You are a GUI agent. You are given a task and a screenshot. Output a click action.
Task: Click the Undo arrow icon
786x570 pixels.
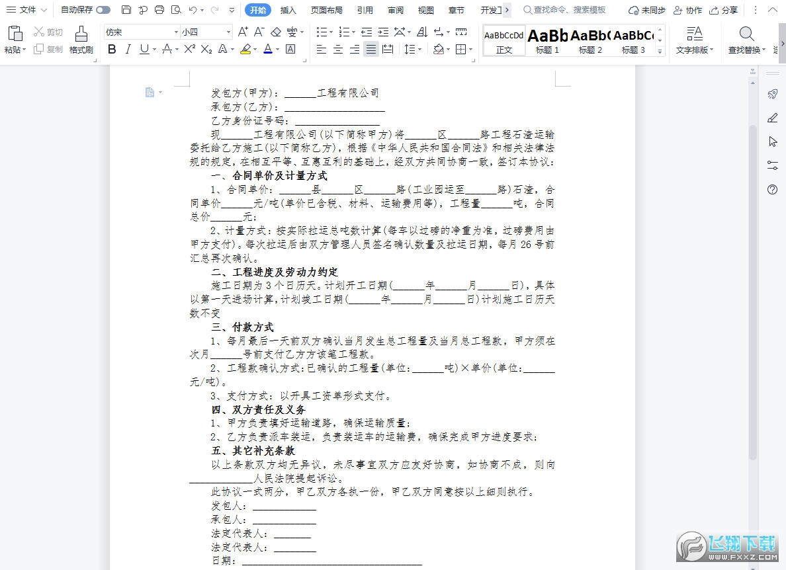pos(193,10)
